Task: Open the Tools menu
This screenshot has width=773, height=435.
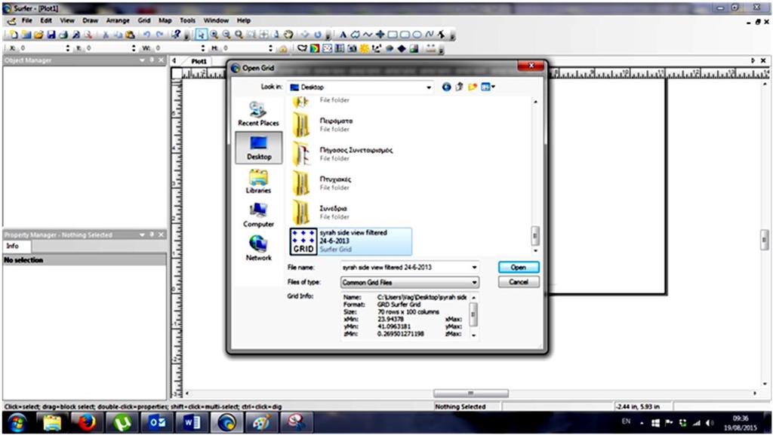Action: 187,20
